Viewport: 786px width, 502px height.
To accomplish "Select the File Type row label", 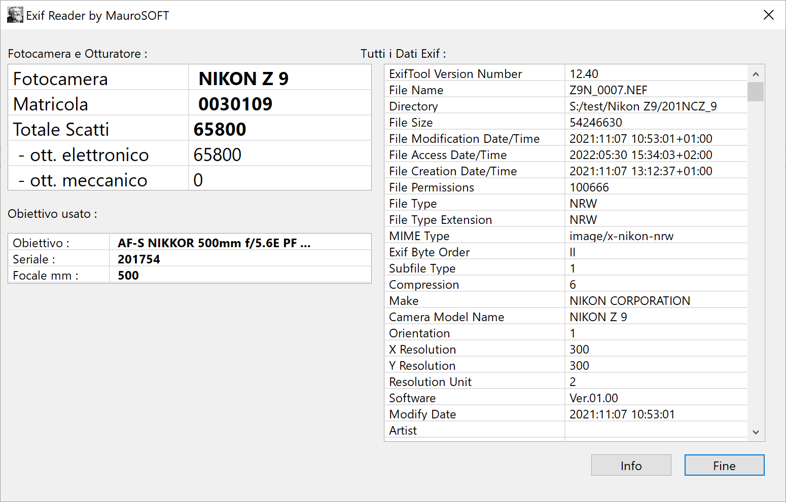I will [413, 204].
